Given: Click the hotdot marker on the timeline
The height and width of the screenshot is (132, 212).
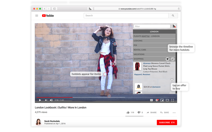Looking at the screenshot, I should tap(109, 96).
